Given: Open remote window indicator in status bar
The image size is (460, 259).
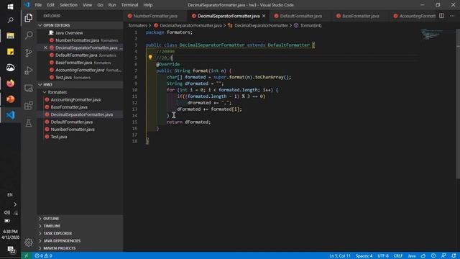Looking at the screenshot, I should pos(26,256).
